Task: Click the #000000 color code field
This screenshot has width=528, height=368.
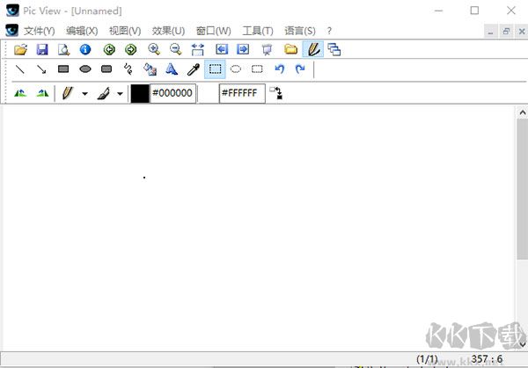Action: tap(172, 93)
